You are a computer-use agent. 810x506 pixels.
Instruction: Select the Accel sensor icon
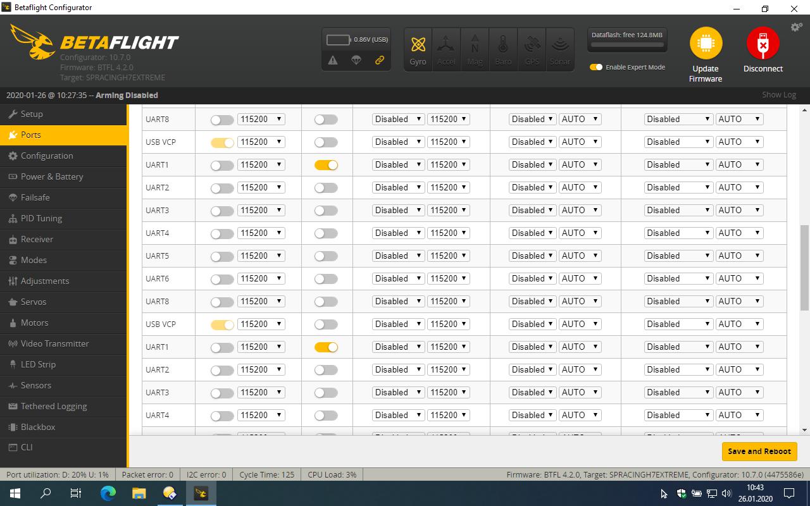[446, 48]
